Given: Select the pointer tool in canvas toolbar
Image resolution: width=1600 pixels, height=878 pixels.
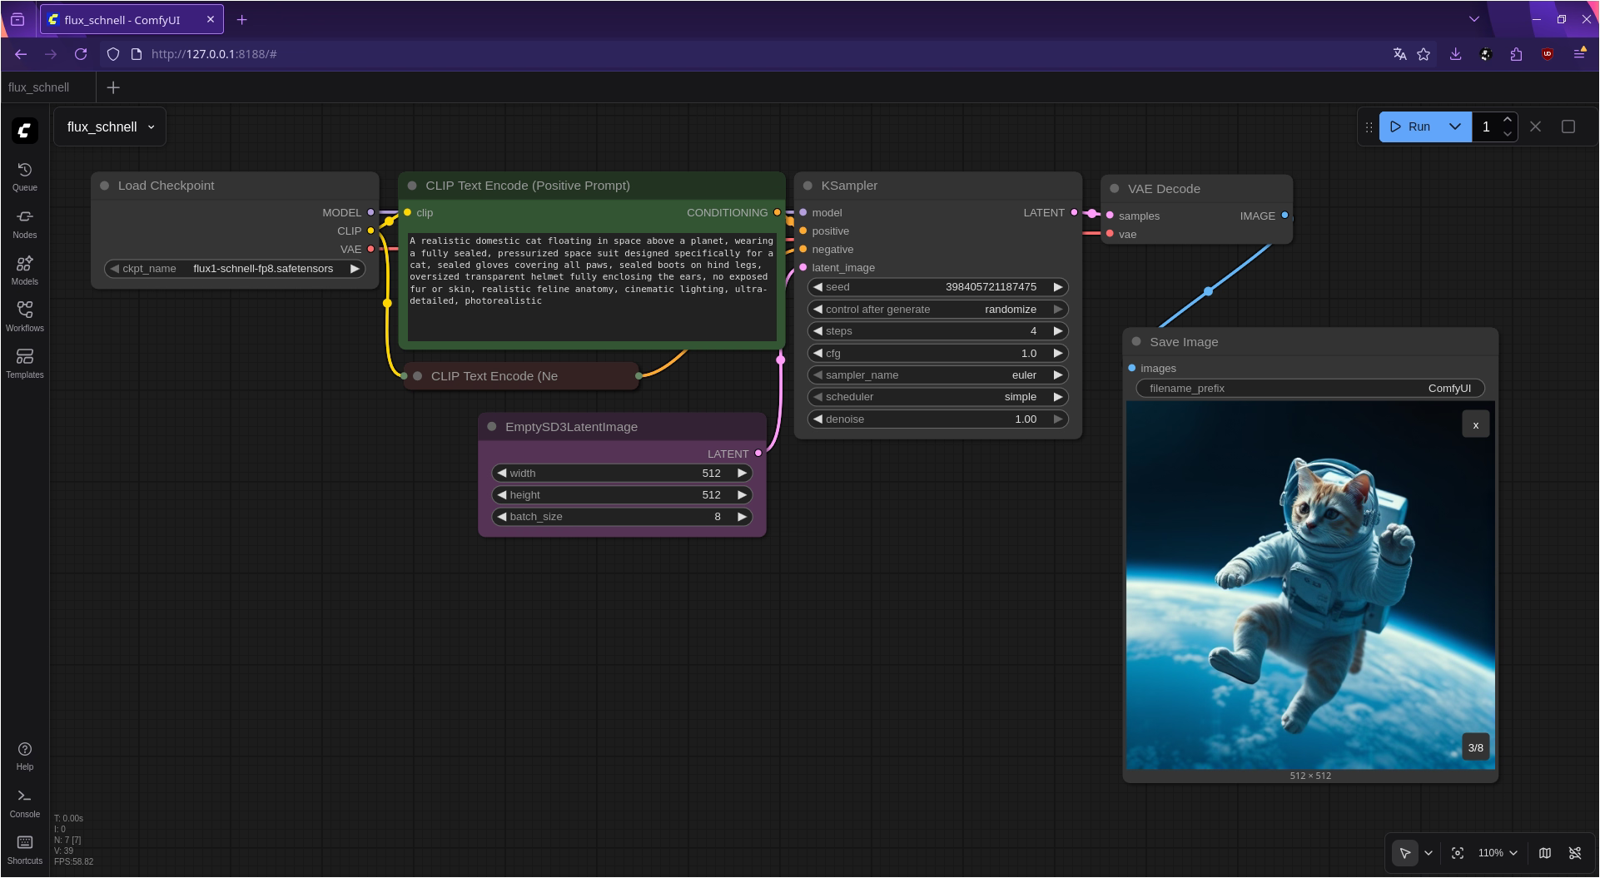Looking at the screenshot, I should [x=1405, y=853].
